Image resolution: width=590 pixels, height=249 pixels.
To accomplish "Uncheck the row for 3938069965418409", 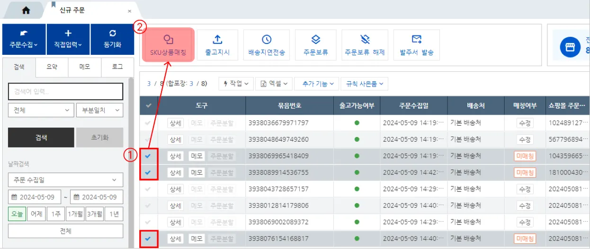I will pos(148,156).
